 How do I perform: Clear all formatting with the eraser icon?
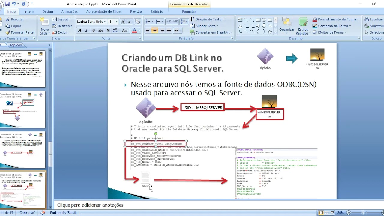[x=138, y=22]
